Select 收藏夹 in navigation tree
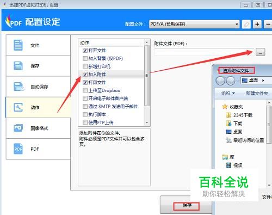272x215 pixels. point(236,107)
